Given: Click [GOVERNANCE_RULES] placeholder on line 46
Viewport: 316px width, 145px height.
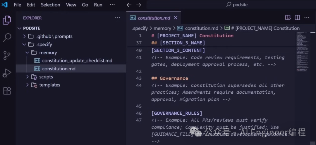Looking at the screenshot, I should pos(177,113).
